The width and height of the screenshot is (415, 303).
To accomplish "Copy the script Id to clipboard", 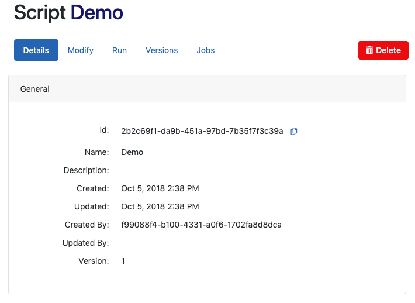I will 294,131.
